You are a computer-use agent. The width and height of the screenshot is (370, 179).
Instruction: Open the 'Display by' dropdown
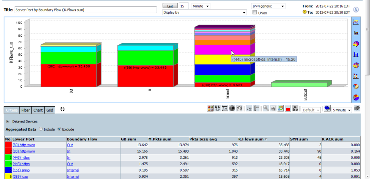pos(205,13)
